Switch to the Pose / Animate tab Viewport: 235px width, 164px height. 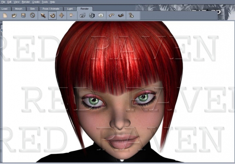click(51, 9)
